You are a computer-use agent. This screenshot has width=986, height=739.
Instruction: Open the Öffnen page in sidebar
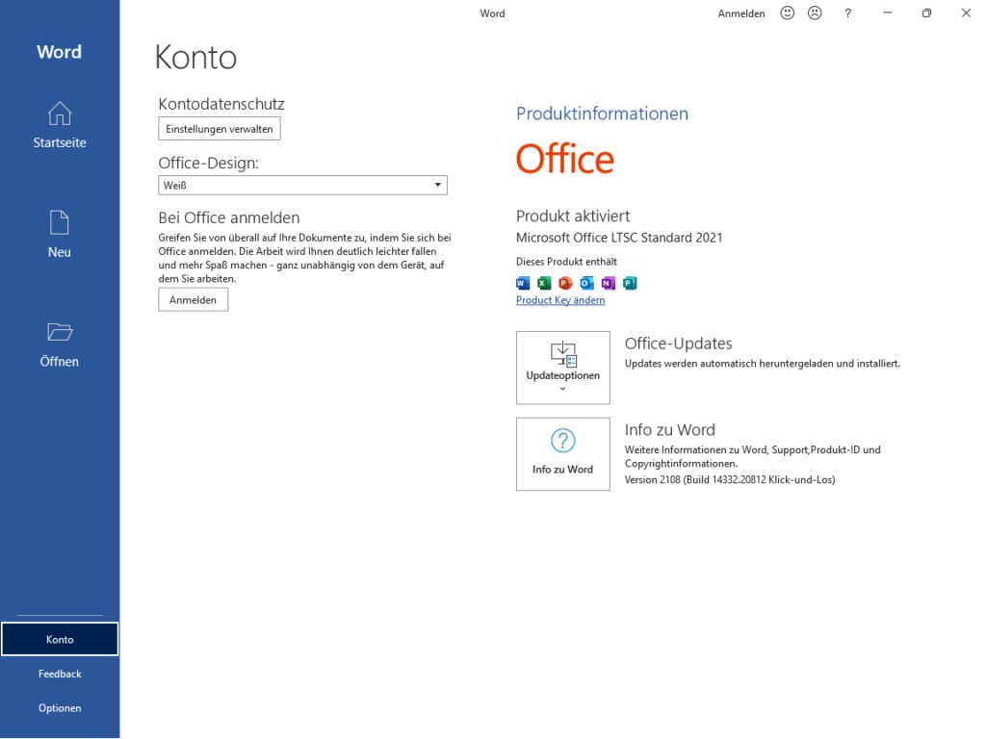[60, 344]
